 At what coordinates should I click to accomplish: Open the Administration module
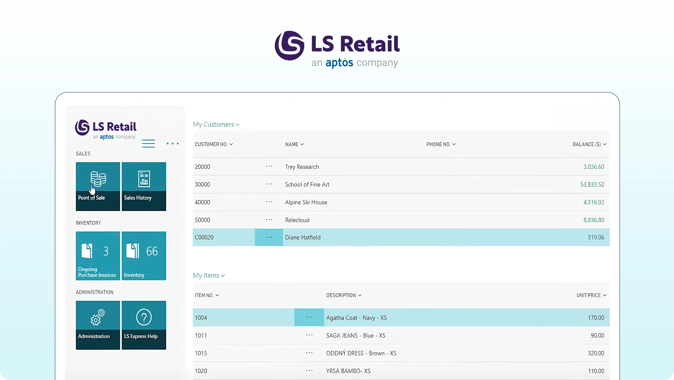coord(98,325)
